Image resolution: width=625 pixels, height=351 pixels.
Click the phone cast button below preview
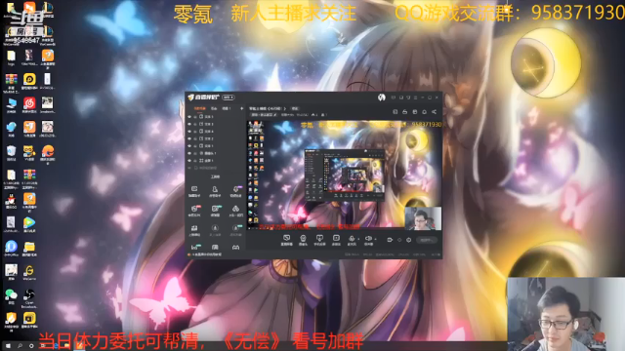pyautogui.click(x=319, y=240)
